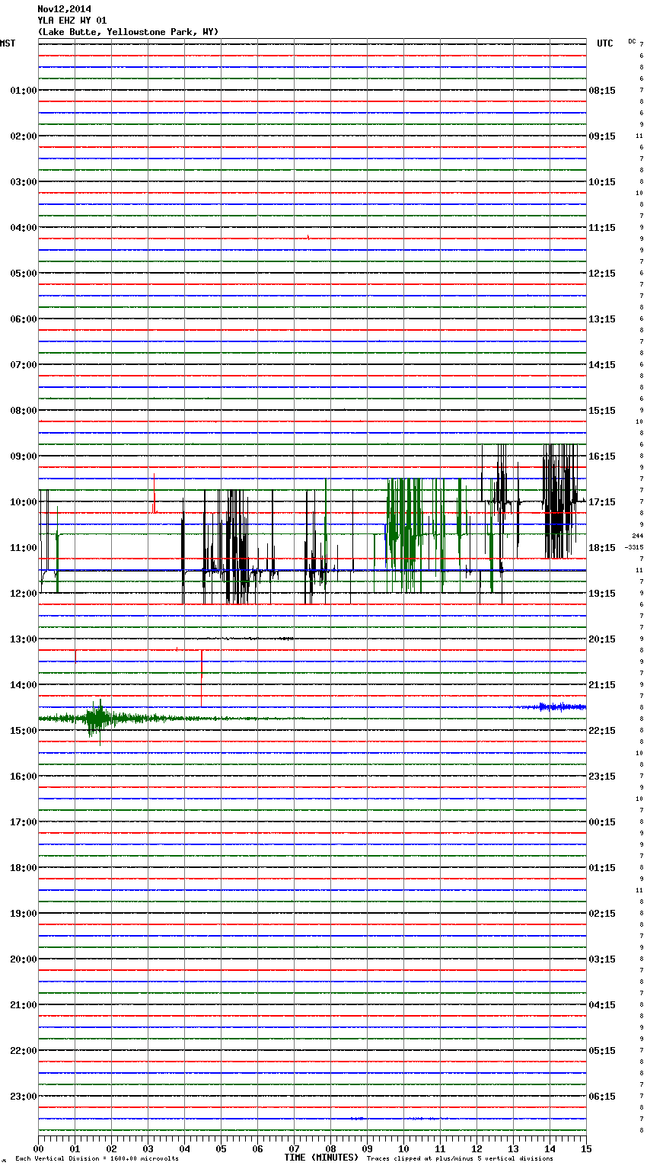This screenshot has height=1169, width=647.
Task: Click the DC value 244
Action: tap(637, 536)
